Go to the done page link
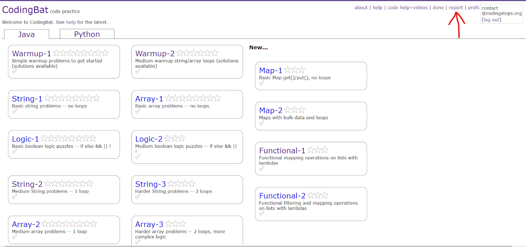Viewport: 526px width, 247px height. [438, 8]
